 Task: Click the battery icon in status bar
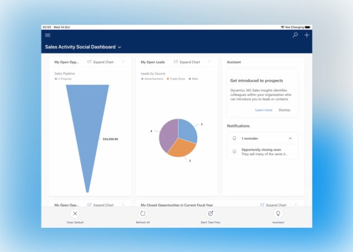(308, 27)
